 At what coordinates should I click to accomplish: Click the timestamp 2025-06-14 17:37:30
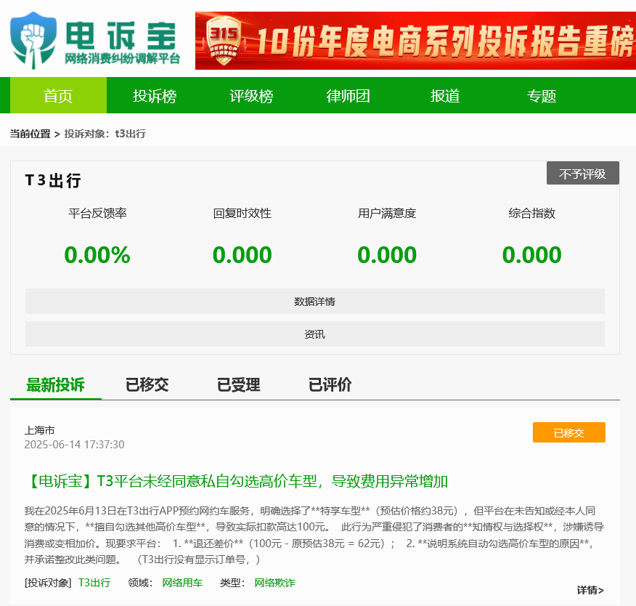[x=74, y=445]
